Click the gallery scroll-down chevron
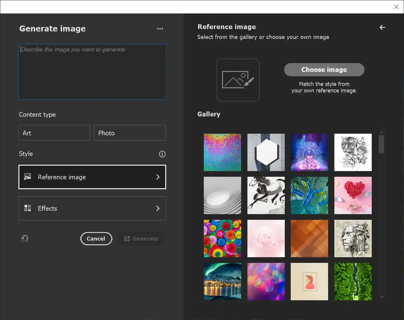Image resolution: width=404 pixels, height=320 pixels. pos(382,296)
